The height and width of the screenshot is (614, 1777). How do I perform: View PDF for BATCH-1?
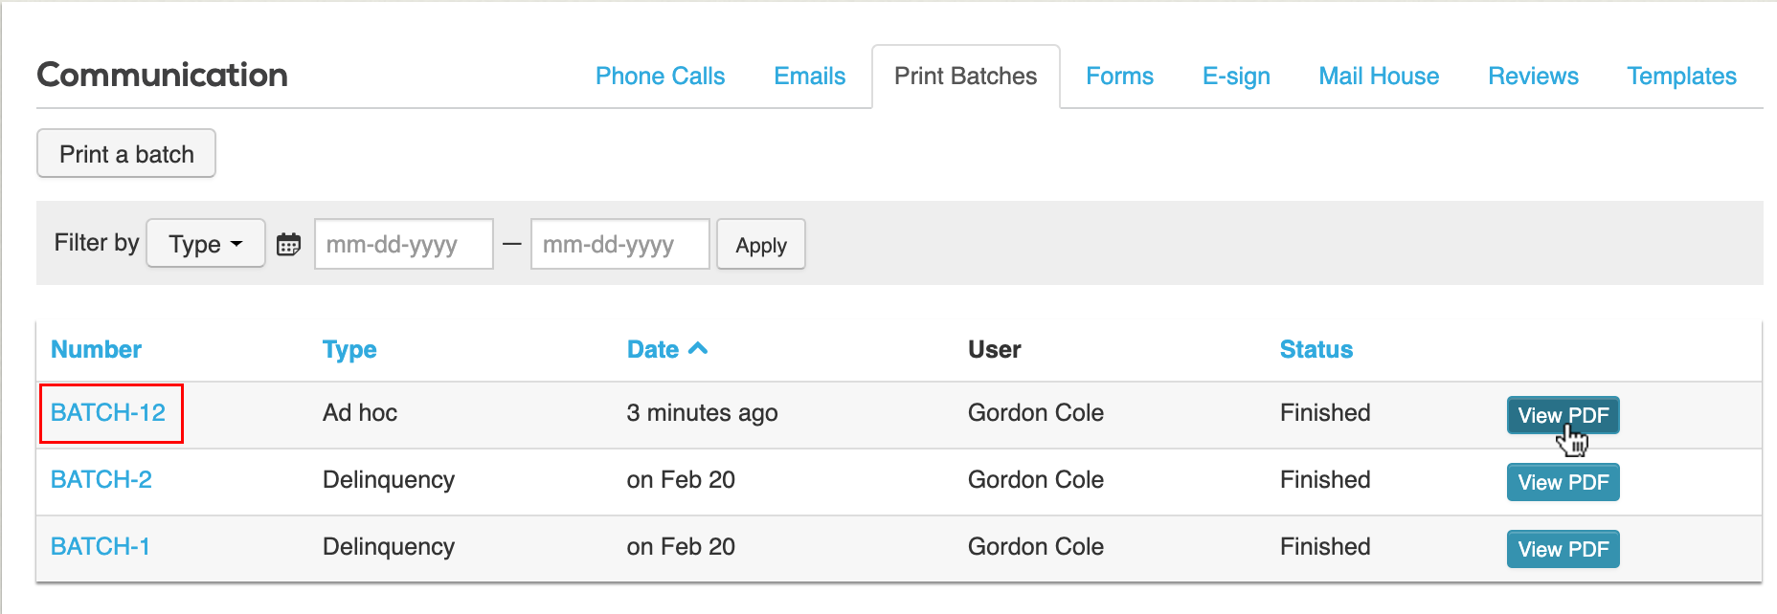(x=1563, y=549)
